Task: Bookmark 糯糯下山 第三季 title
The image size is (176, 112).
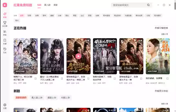Action: point(36,78)
